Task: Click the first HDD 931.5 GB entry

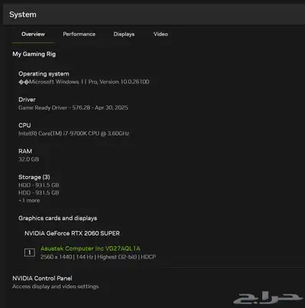Action: 39,185
